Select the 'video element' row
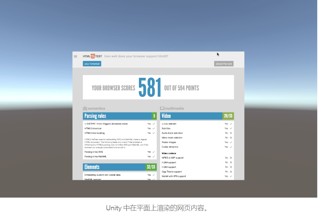 197,124
